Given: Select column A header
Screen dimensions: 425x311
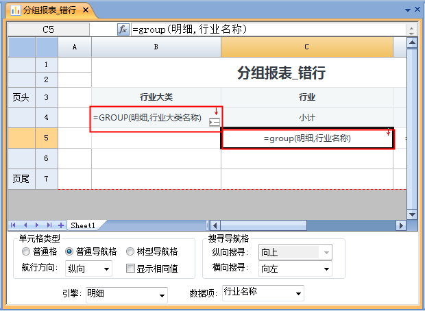Looking at the screenshot, I should tap(75, 47).
